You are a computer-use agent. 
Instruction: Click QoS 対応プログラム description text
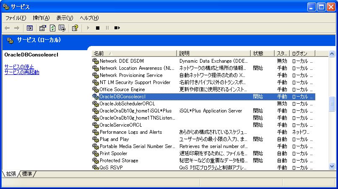coord(213,168)
